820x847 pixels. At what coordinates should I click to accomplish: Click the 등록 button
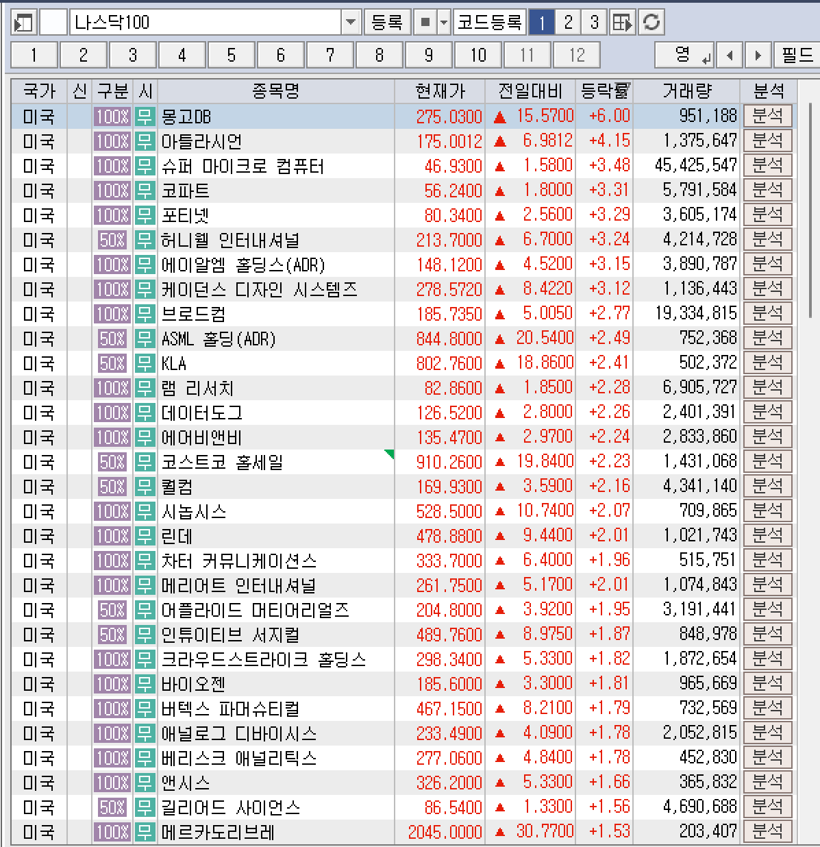387,23
